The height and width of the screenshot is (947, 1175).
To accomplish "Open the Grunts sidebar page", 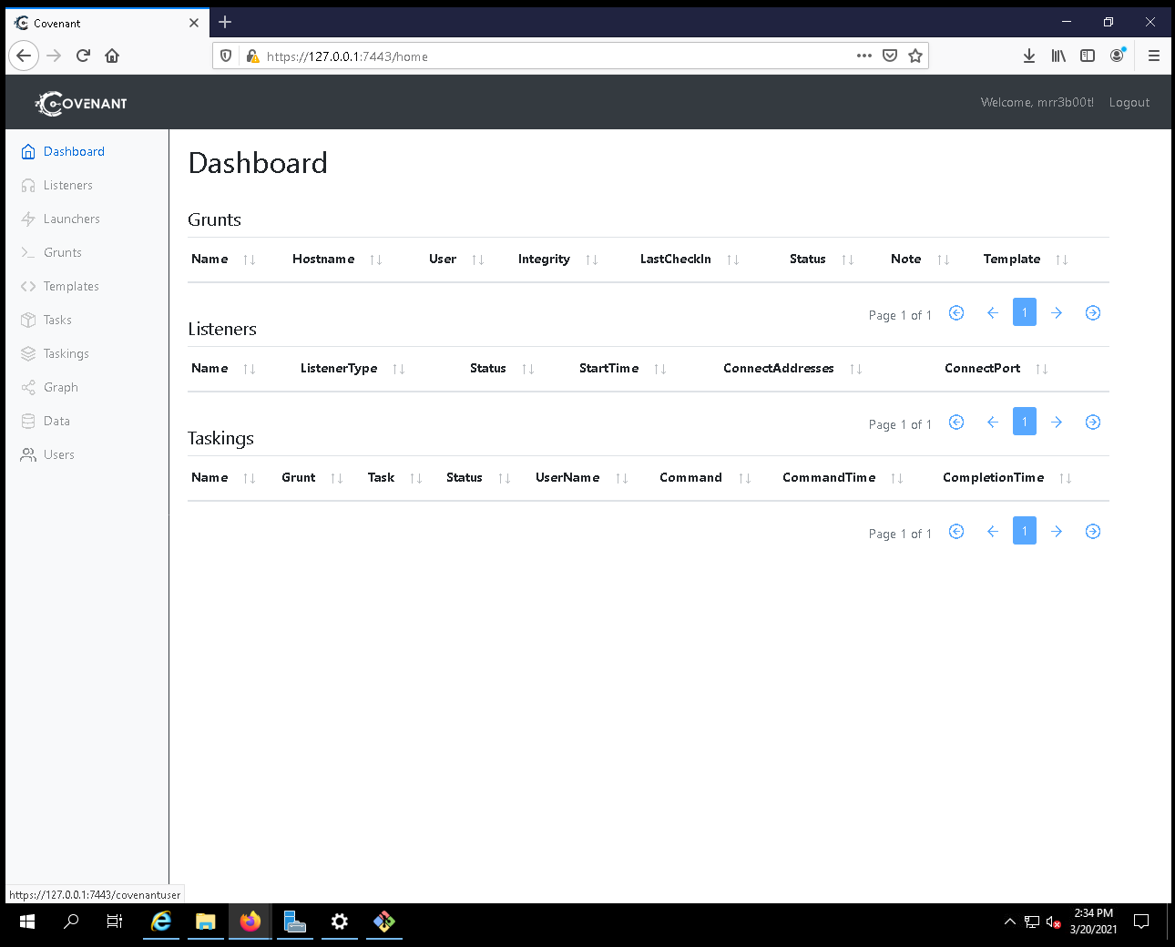I will click(51, 252).
